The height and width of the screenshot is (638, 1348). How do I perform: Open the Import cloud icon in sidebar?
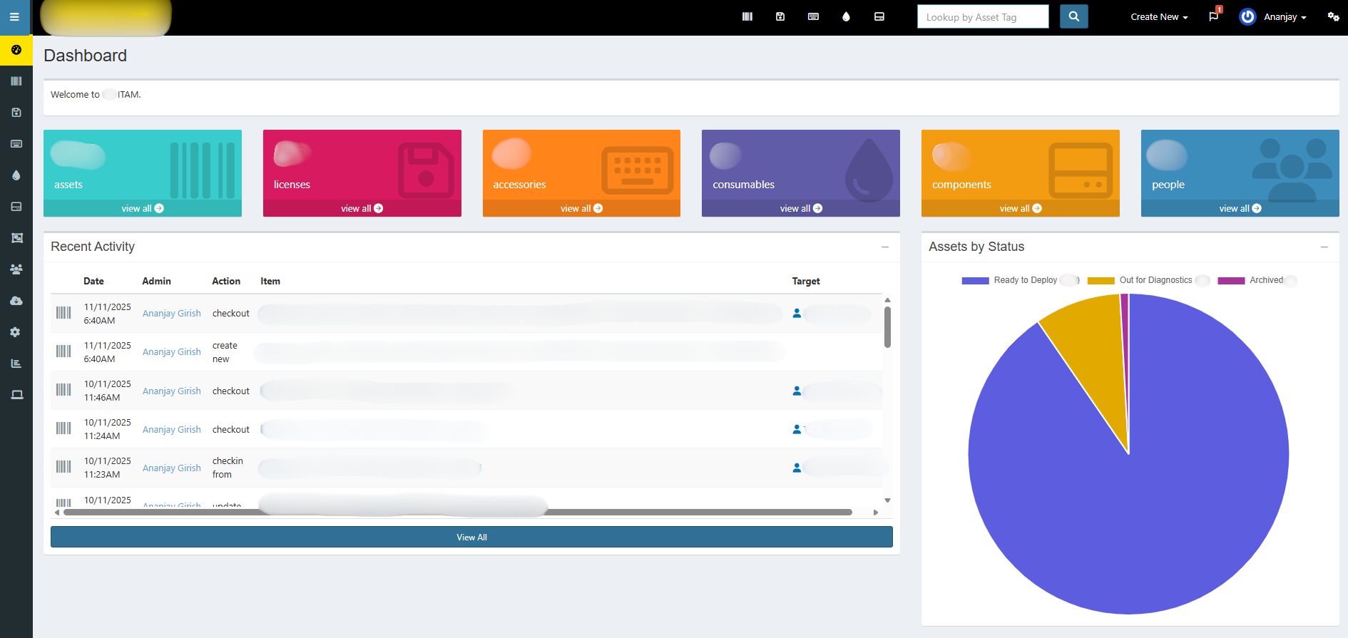16,301
